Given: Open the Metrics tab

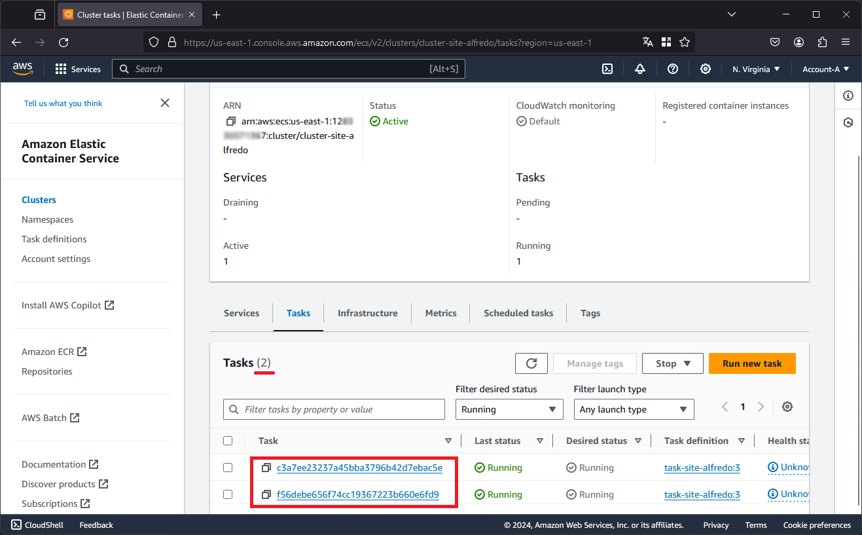Looking at the screenshot, I should click(441, 313).
